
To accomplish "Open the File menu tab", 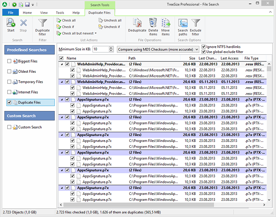I will [11, 12].
